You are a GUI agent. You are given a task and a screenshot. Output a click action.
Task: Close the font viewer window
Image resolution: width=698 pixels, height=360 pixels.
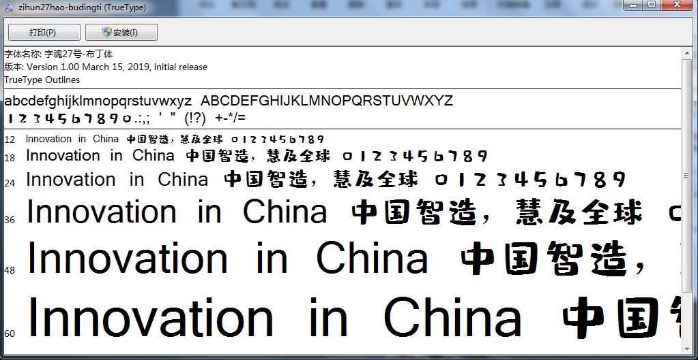(x=678, y=5)
